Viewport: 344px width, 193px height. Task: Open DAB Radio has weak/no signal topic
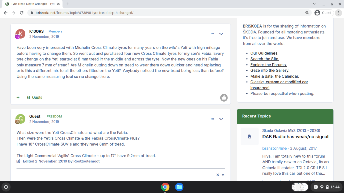[x=295, y=137]
